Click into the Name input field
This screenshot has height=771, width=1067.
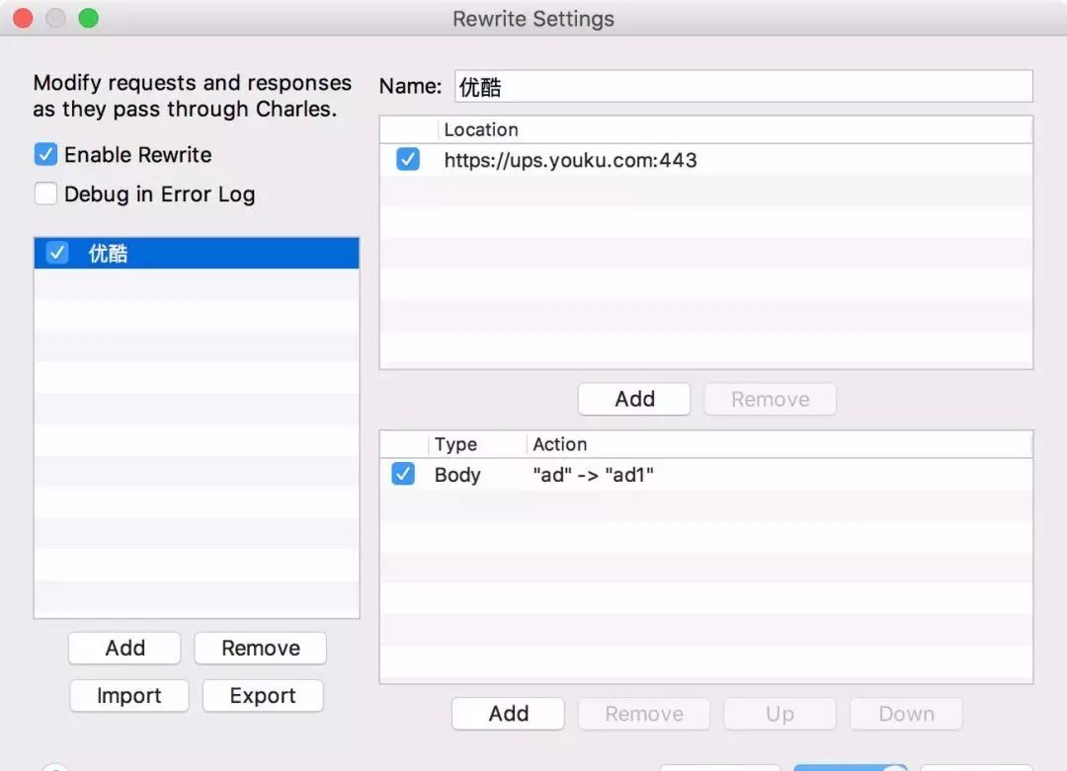[x=744, y=86]
